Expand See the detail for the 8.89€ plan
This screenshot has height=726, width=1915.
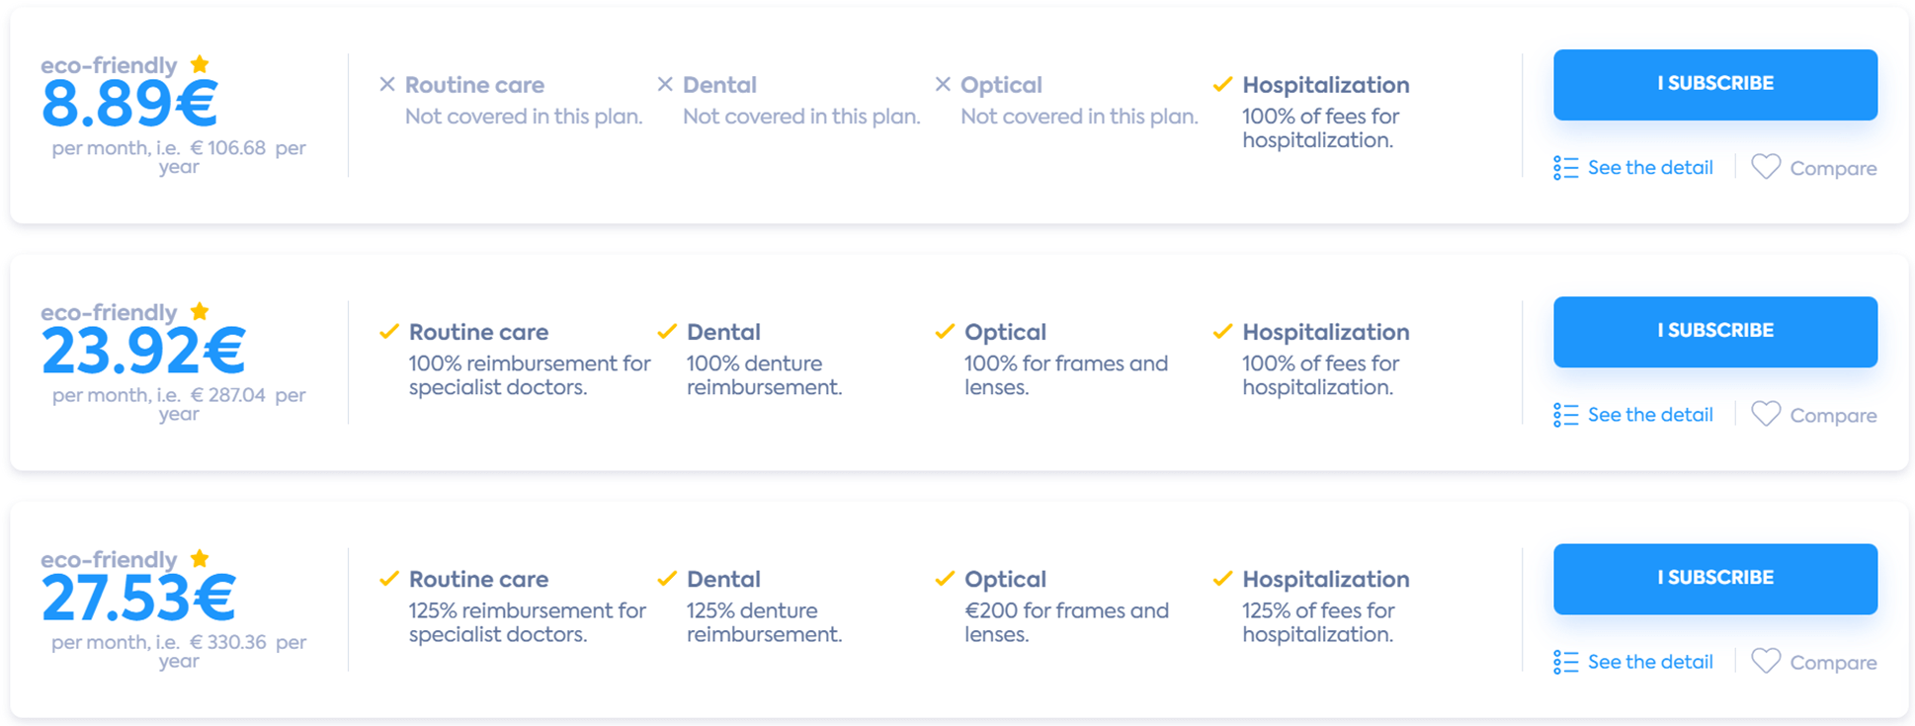pos(1649,168)
